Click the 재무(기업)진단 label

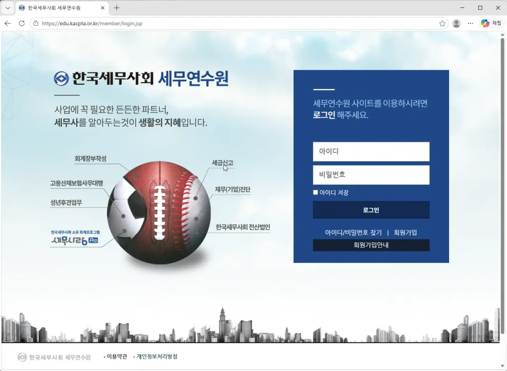pyautogui.click(x=233, y=190)
